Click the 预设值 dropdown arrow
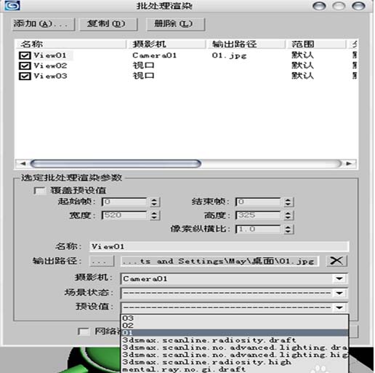This screenshot has width=375, height=373. [x=339, y=307]
